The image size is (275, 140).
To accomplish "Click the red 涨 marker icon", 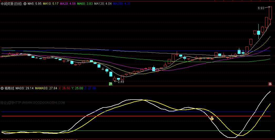I will click(x=270, y=84).
